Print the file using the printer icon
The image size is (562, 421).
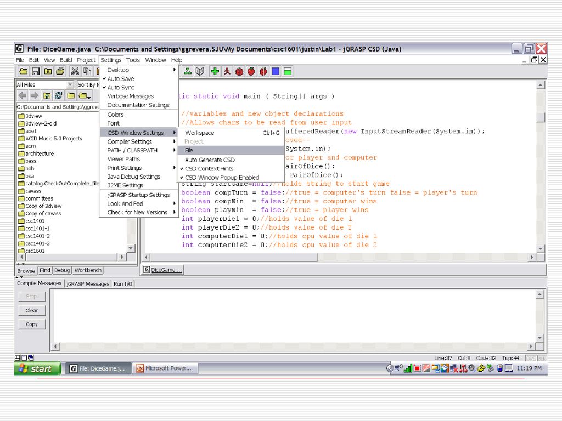click(60, 71)
